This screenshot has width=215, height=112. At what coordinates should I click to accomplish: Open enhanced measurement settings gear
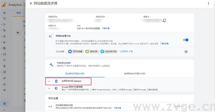coord(186,52)
